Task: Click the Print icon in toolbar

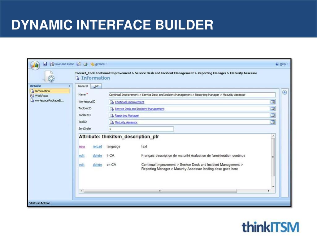Action: pos(85,64)
